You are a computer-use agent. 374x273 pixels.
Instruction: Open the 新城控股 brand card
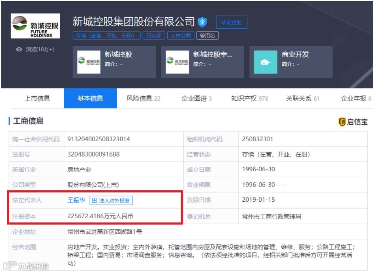coord(114,62)
